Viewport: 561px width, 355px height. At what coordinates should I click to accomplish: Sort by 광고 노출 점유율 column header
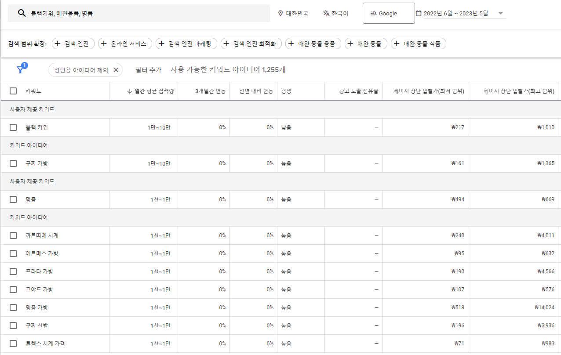[359, 91]
